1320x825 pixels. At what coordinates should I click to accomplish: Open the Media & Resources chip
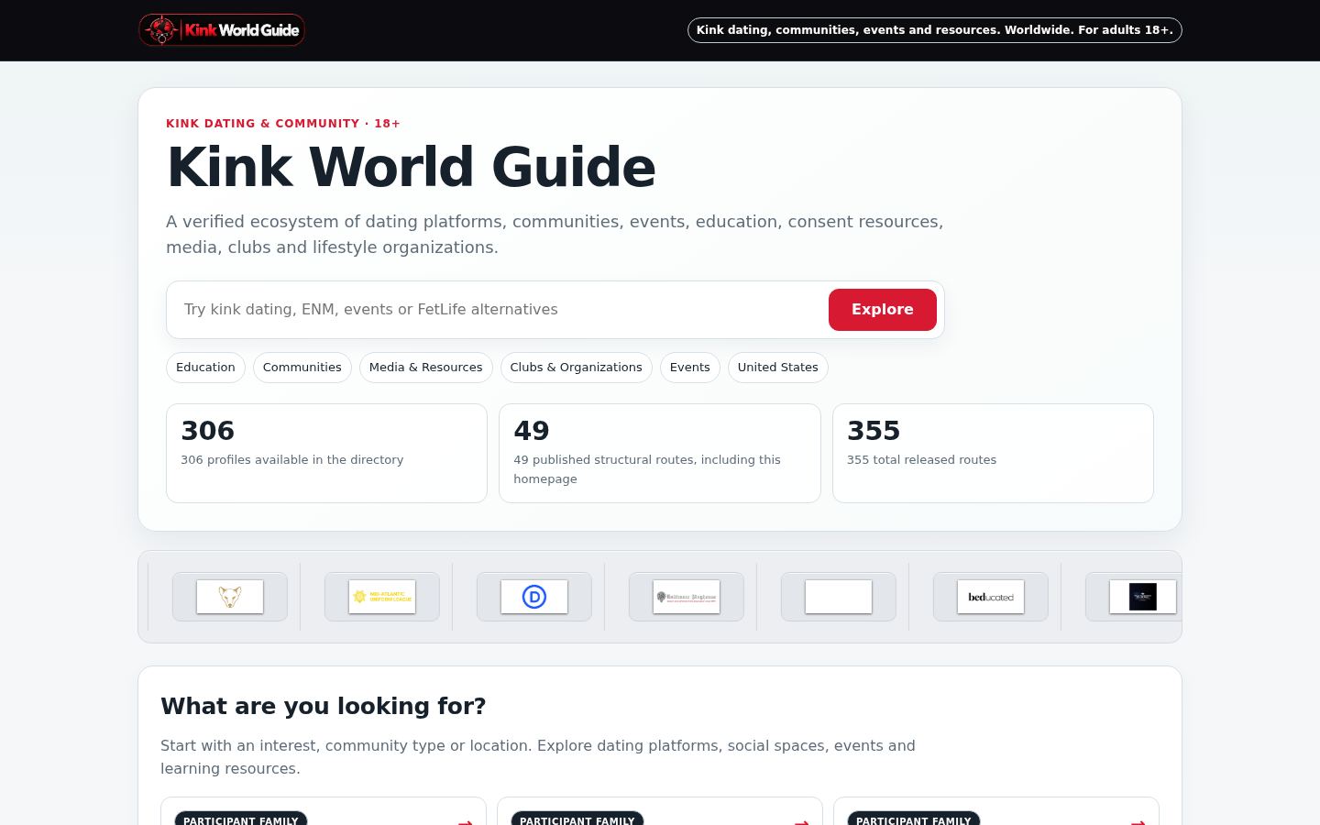(x=426, y=368)
